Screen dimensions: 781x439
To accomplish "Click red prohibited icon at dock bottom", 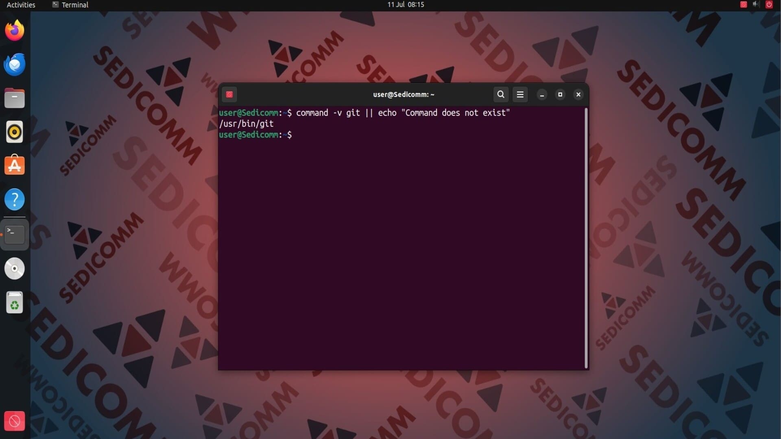I will (15, 421).
